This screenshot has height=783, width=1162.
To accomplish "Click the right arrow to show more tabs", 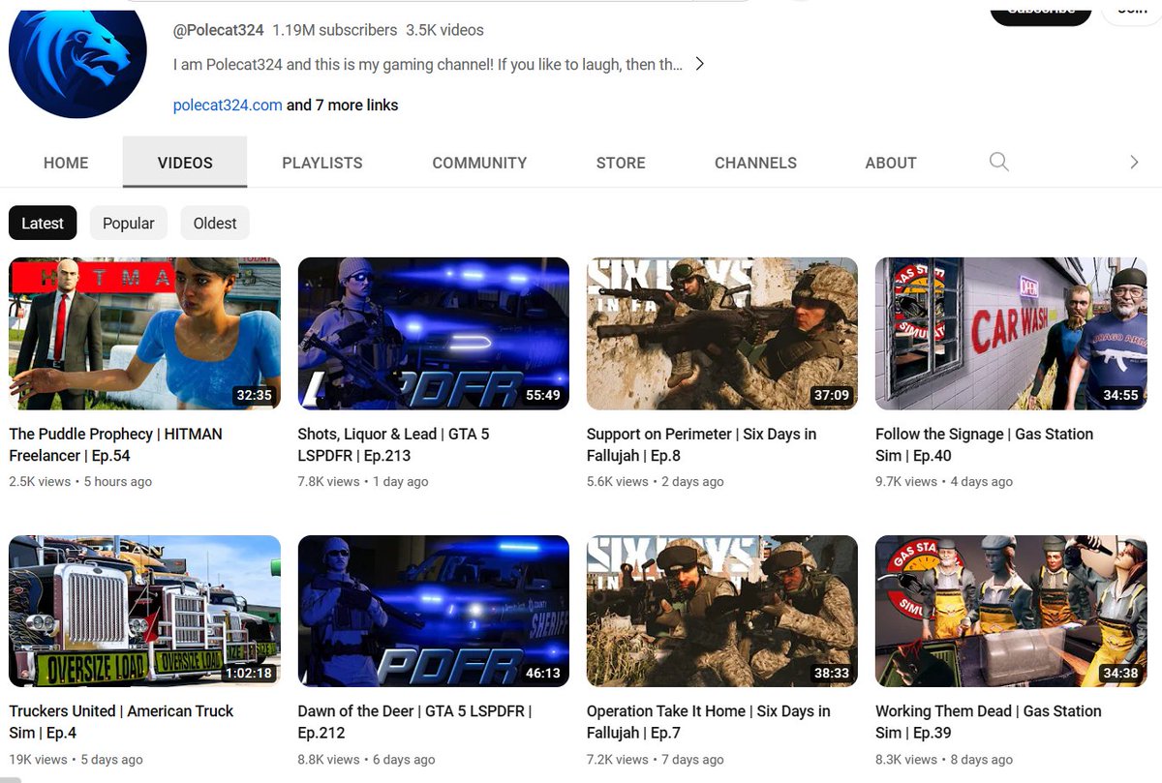I will [1134, 162].
